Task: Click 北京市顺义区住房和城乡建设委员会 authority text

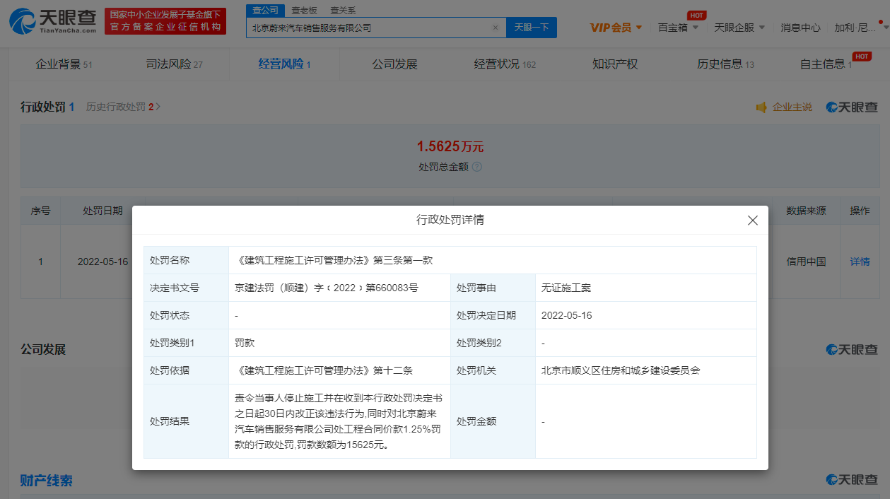Action: 620,370
